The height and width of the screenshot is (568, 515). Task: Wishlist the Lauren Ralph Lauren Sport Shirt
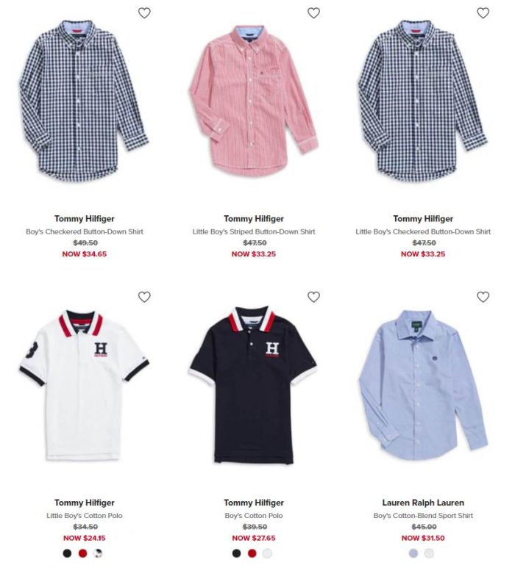483,297
